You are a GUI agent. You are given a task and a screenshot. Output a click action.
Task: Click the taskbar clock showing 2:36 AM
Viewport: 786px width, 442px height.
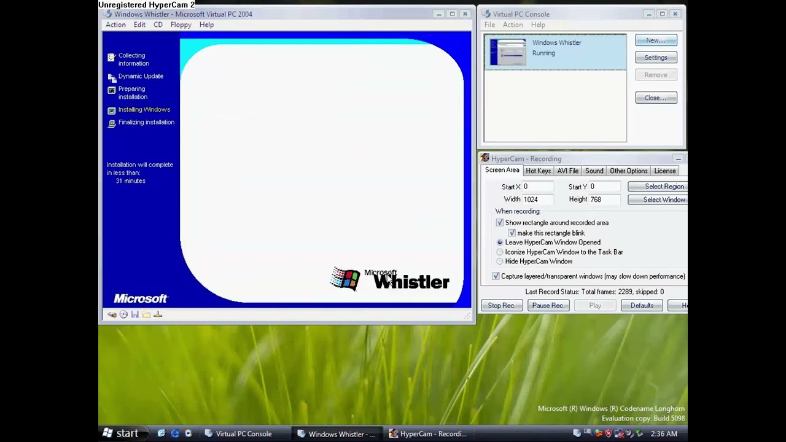pyautogui.click(x=664, y=433)
